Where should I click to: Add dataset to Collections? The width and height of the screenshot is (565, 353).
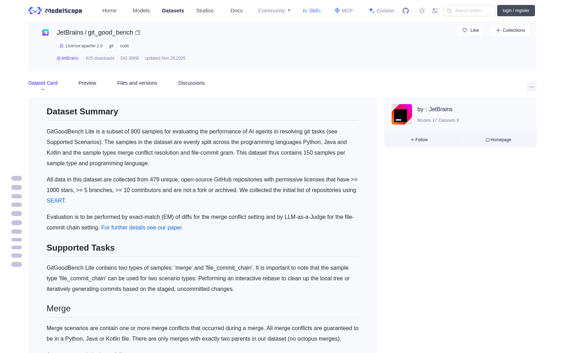510,30
